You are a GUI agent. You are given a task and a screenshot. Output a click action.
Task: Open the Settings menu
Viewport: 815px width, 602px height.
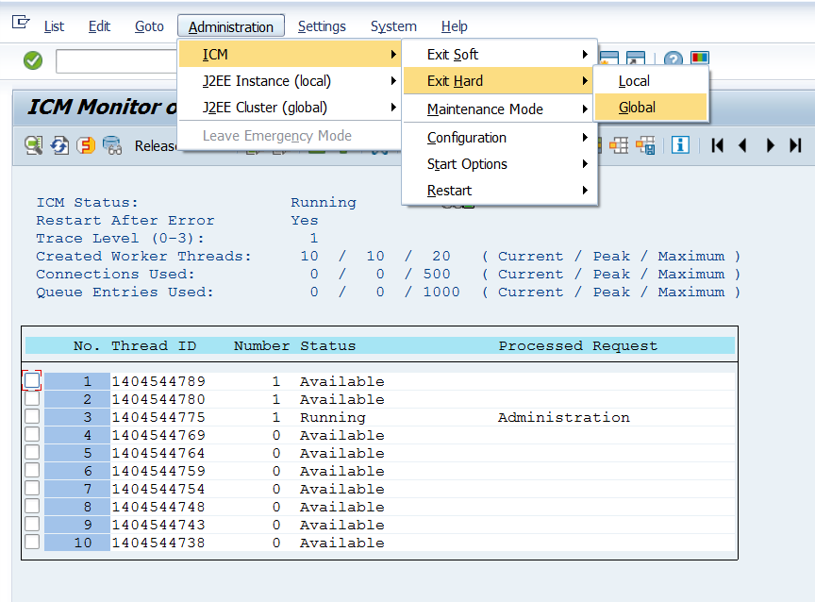[x=322, y=26]
